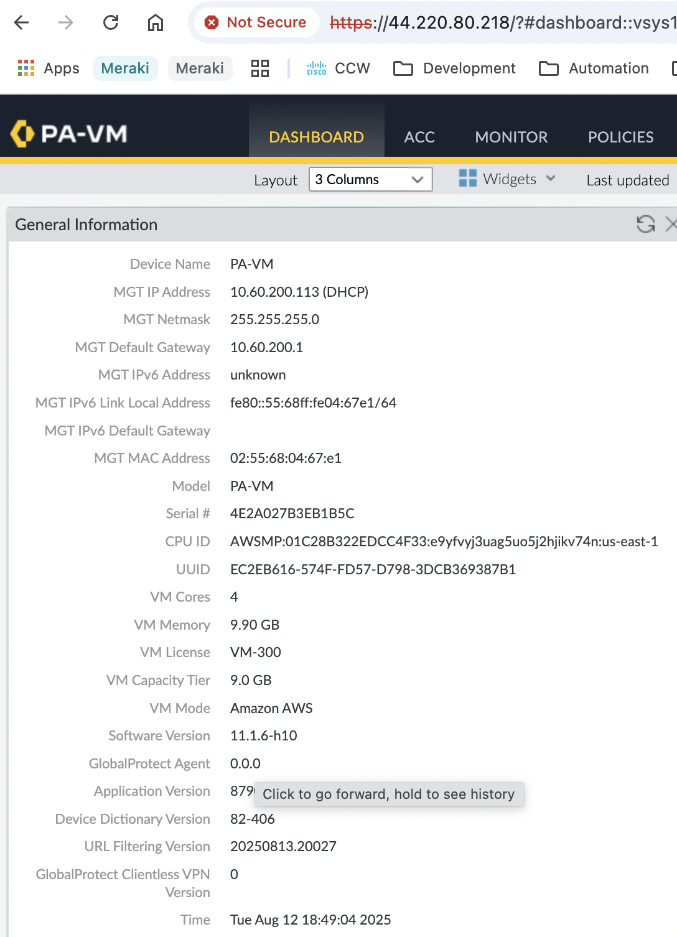Select the CPU ID value starting AWSMP
The image size is (677, 937).
click(444, 541)
